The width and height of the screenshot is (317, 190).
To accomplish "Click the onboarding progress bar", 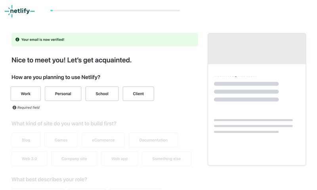I will pos(115,11).
